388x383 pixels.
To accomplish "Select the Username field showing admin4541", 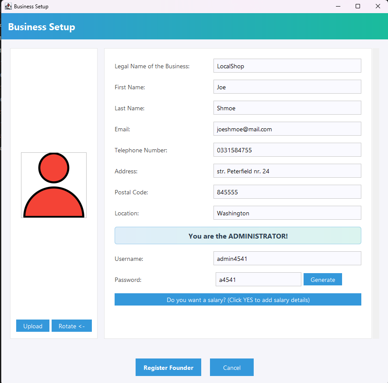I will click(x=287, y=258).
